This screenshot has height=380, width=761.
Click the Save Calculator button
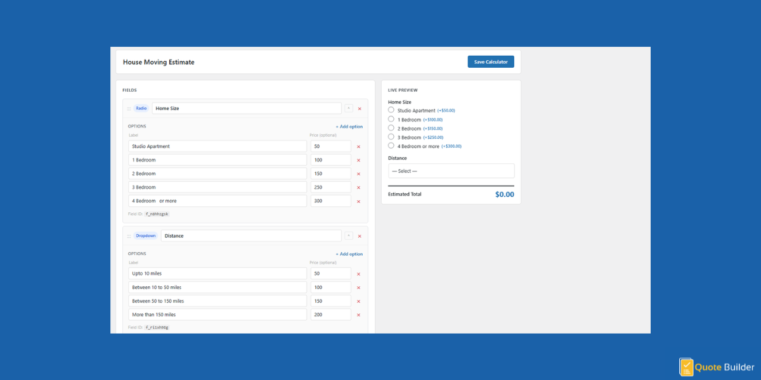pyautogui.click(x=491, y=61)
